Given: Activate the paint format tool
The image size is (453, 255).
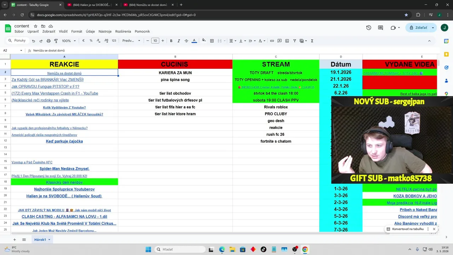Looking at the screenshot, I should [x=56, y=41].
